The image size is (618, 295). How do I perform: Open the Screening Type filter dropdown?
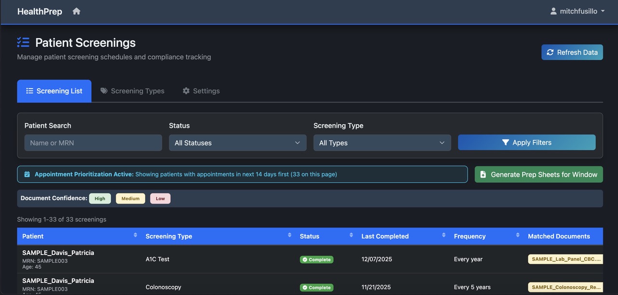point(382,143)
